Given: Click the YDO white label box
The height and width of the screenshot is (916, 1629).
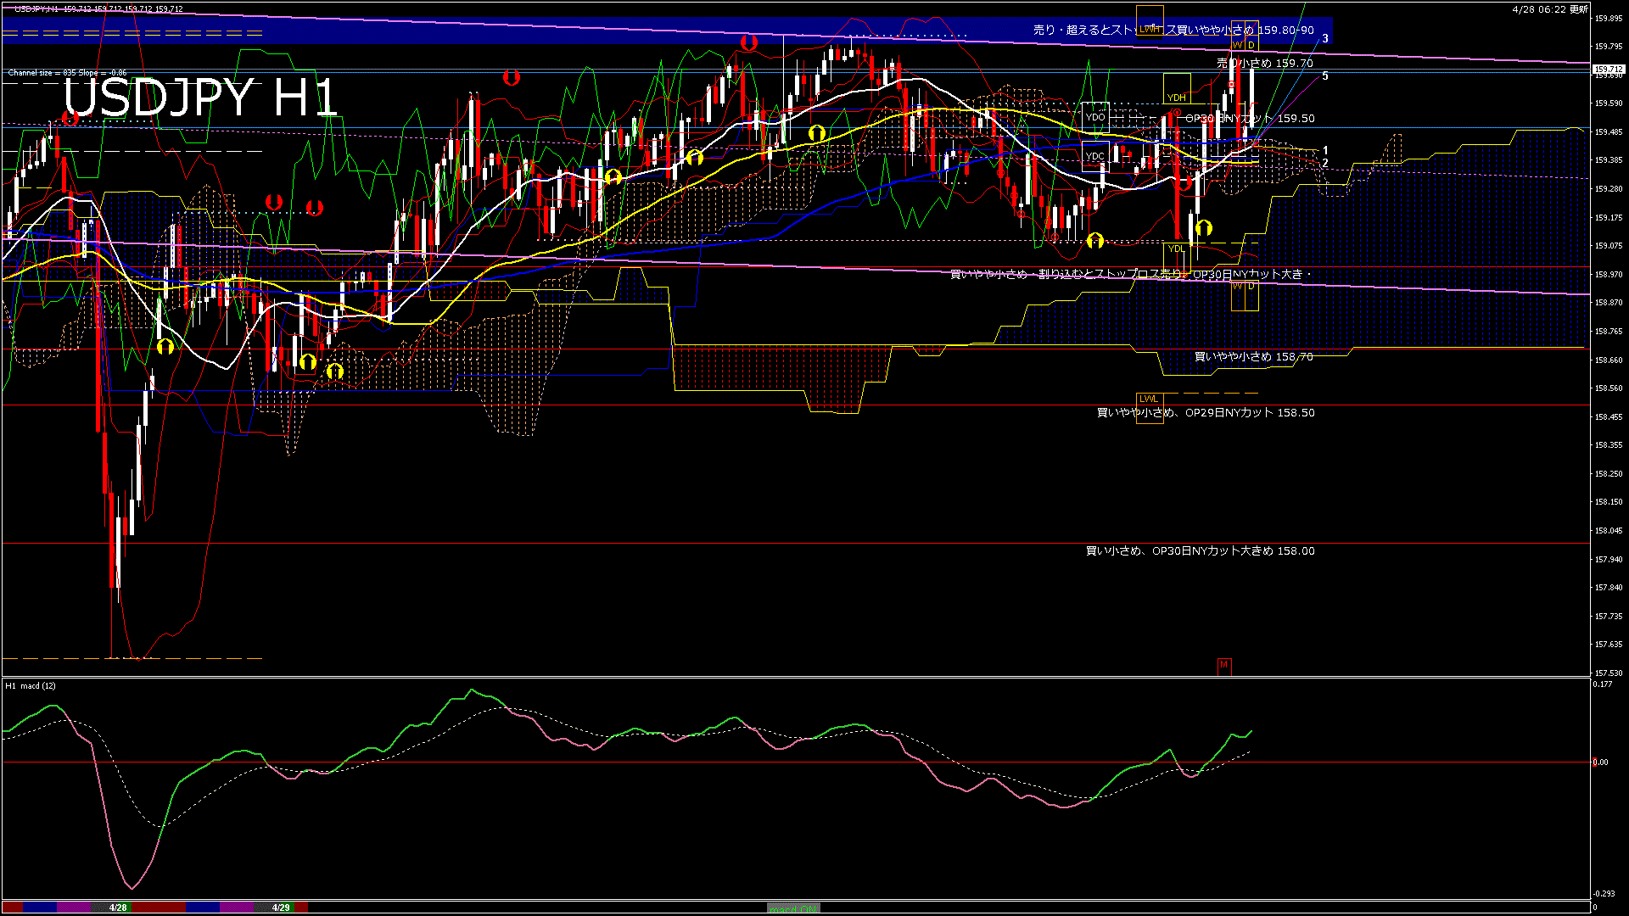Looking at the screenshot, I should pos(1094,118).
